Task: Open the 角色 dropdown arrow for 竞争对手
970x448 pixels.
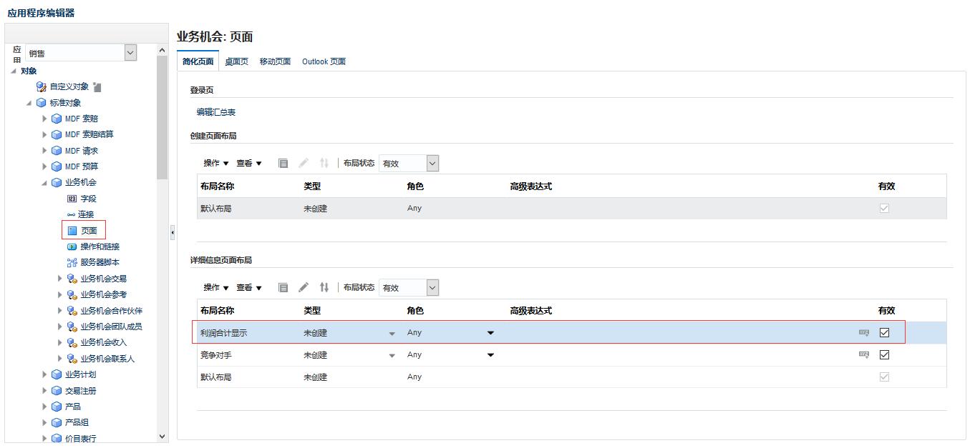Action: pyautogui.click(x=490, y=355)
